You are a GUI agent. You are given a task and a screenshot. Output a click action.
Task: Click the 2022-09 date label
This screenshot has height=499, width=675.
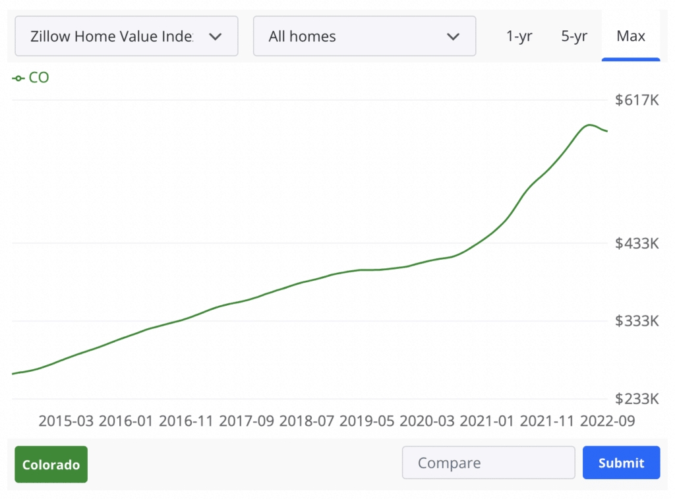click(607, 421)
